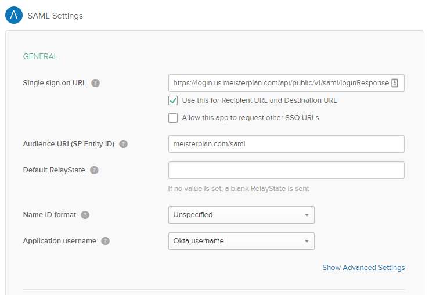Click the Application username label
429x295 pixels.
60,241
